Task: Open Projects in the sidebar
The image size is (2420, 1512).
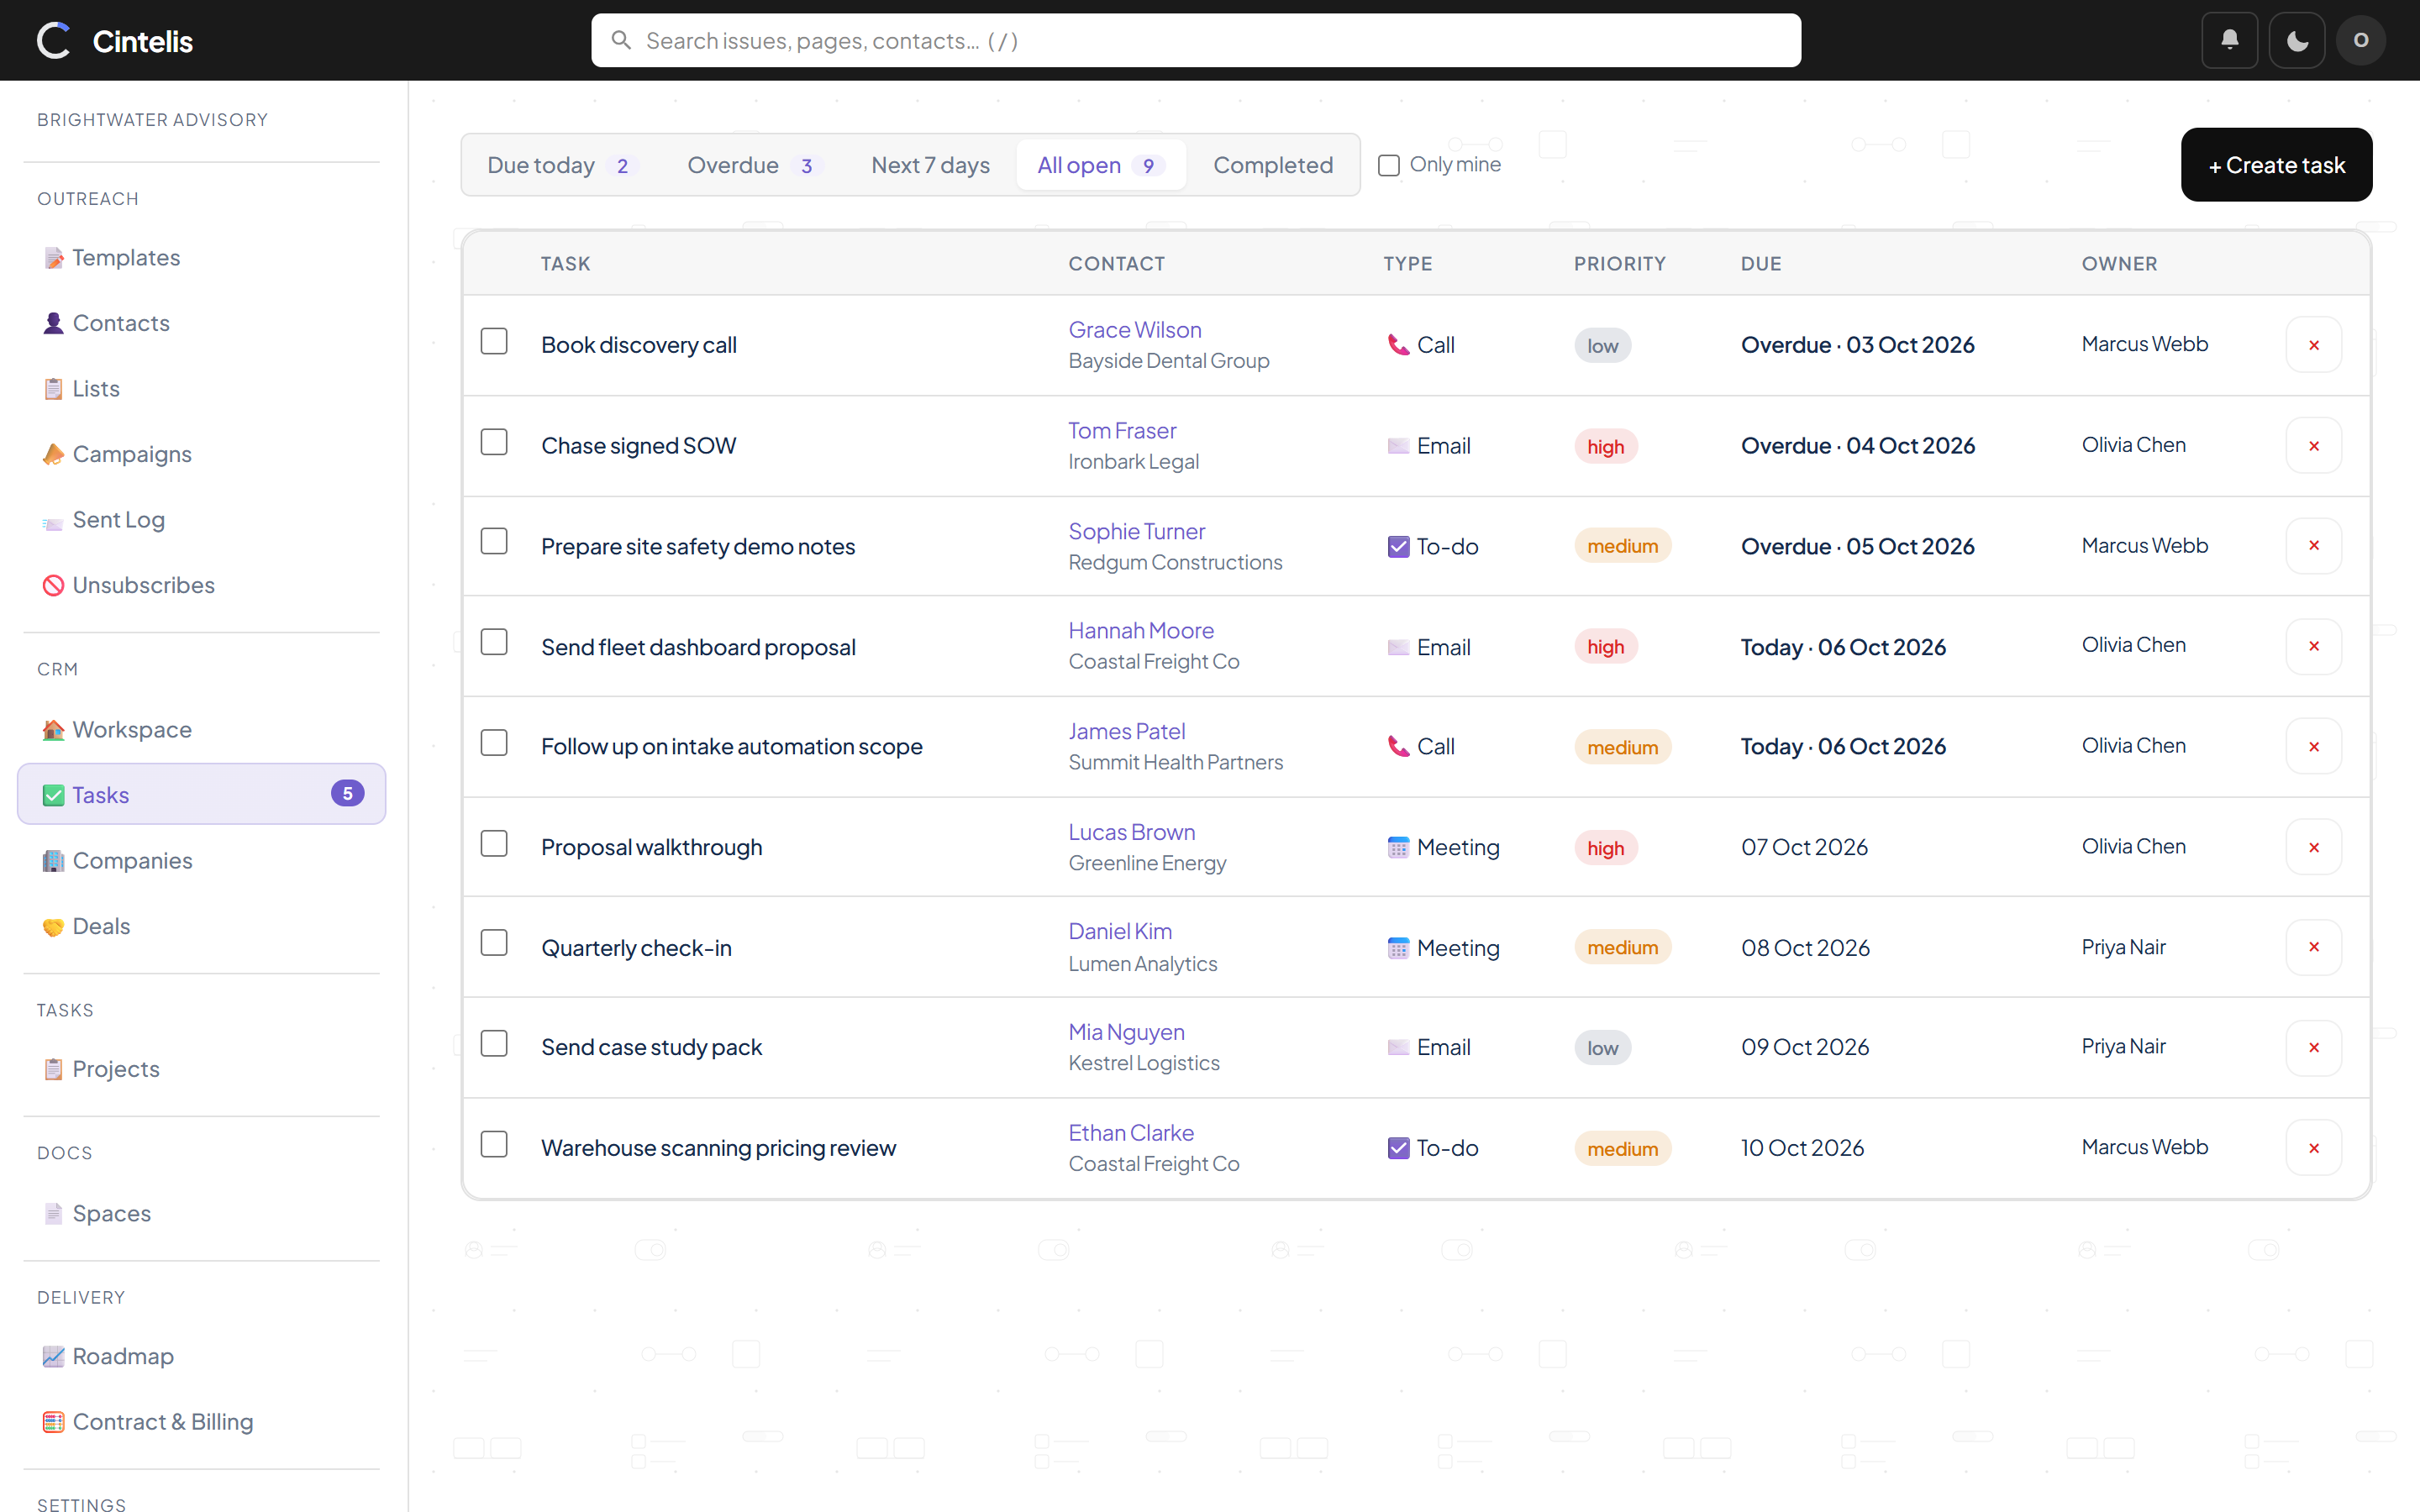Action: (x=201, y=1069)
